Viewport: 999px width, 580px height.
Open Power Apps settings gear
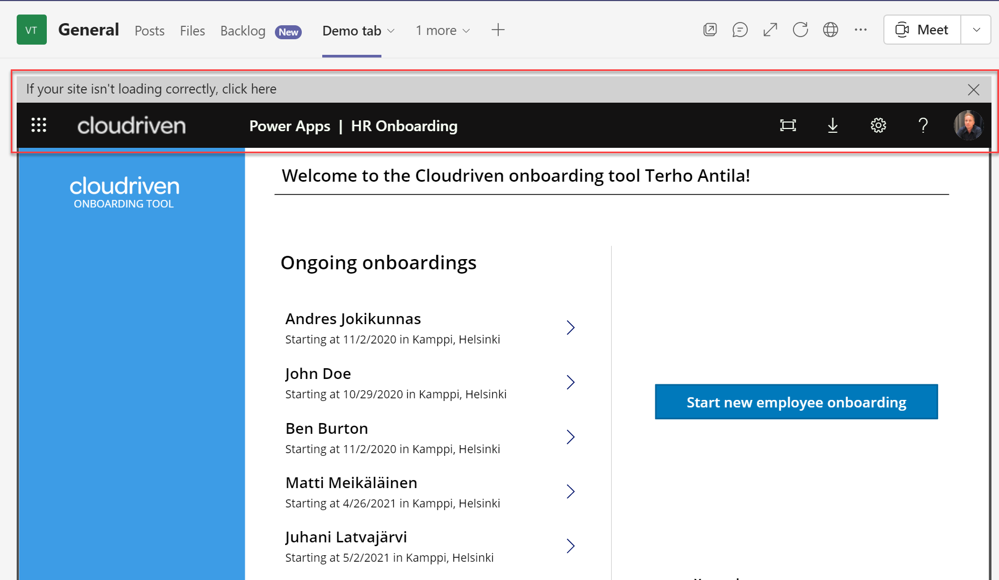coord(878,125)
